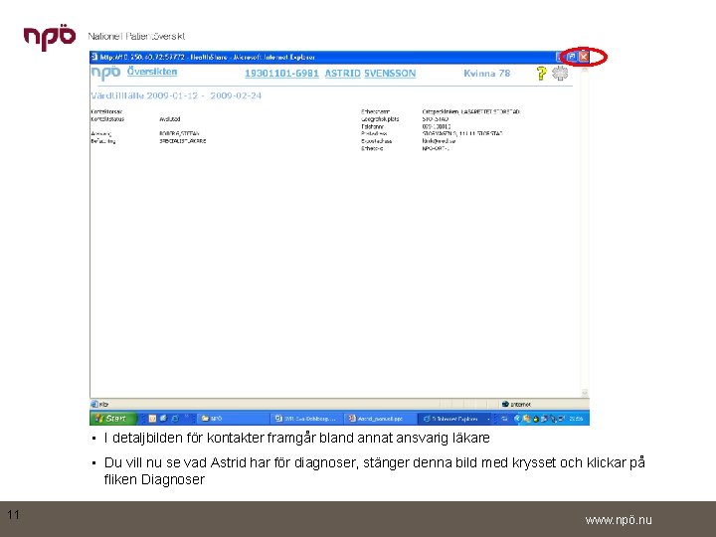
Task: Open the Windows Start button
Action: (x=112, y=419)
